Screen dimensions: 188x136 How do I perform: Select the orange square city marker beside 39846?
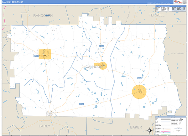click(45, 54)
